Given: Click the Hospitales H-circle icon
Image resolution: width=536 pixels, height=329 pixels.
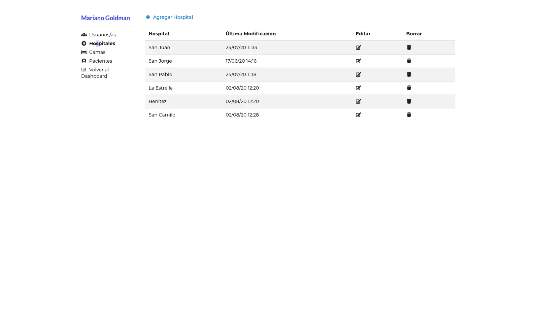Looking at the screenshot, I should pyautogui.click(x=84, y=43).
